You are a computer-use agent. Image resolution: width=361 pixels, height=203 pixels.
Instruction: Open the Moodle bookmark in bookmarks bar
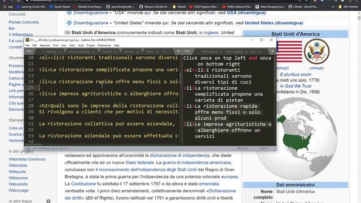click(x=88, y=7)
